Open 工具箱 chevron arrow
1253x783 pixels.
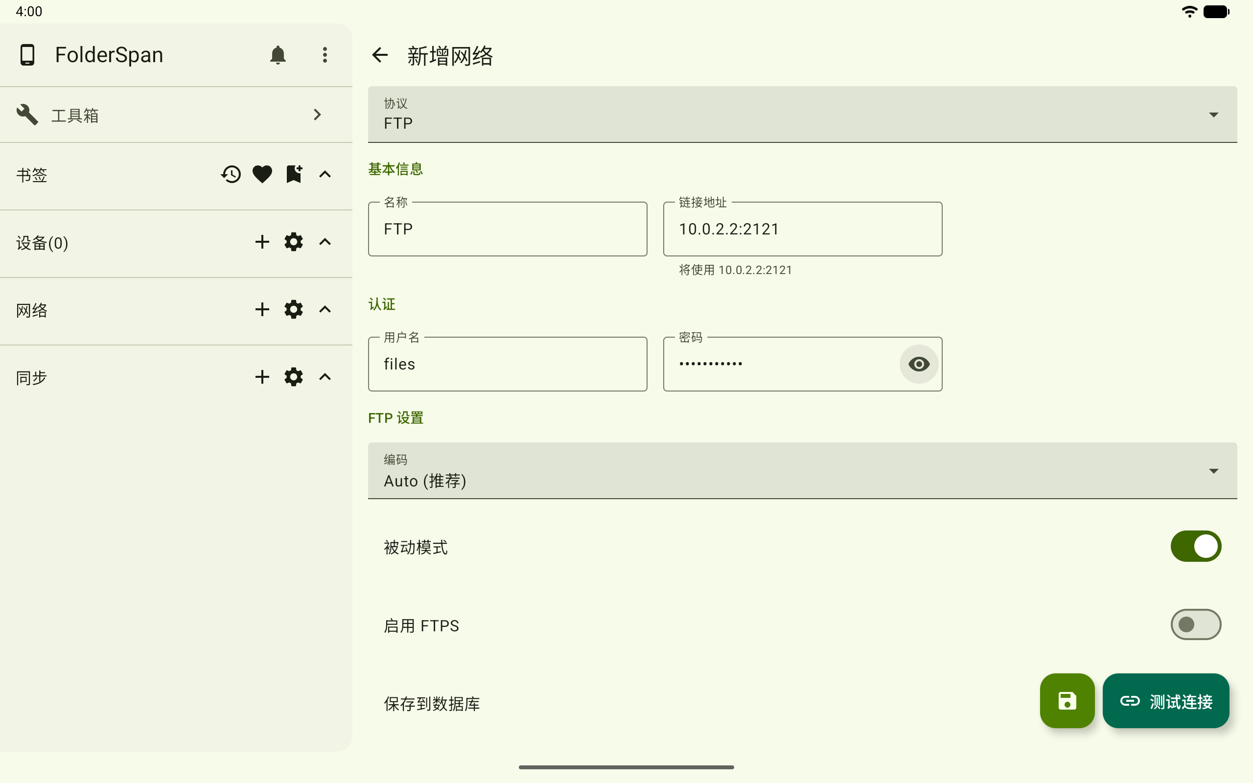317,115
